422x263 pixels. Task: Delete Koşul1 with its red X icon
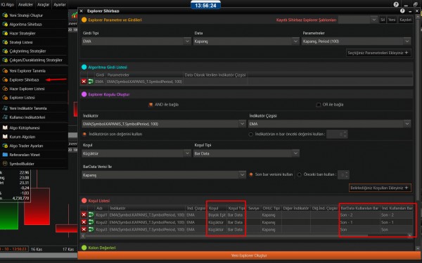click(84, 214)
